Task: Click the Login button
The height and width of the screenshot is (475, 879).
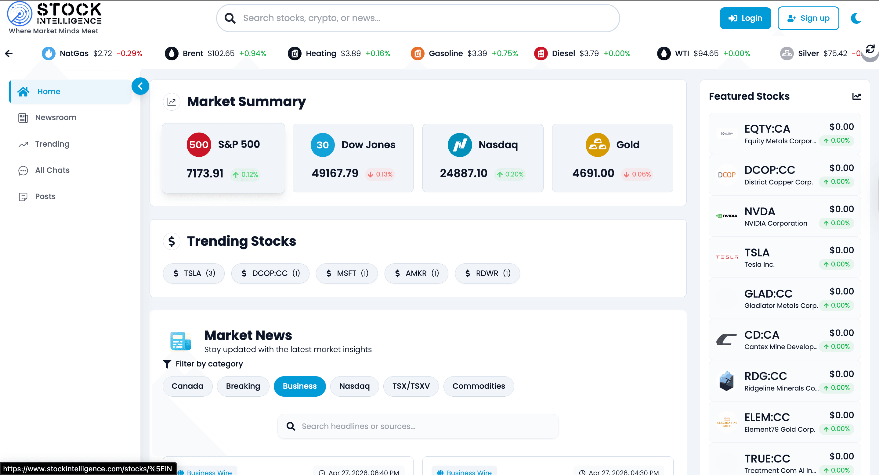Action: coord(745,18)
